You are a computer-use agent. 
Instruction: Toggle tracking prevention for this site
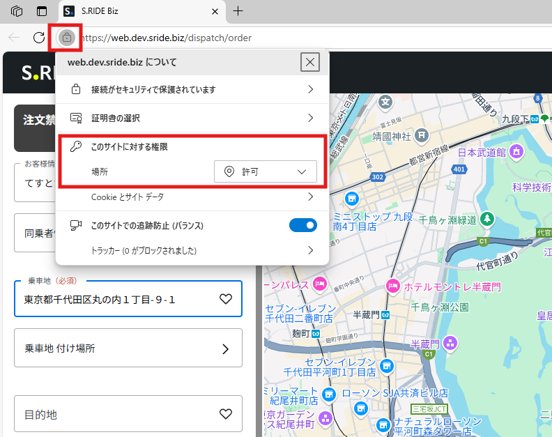click(302, 225)
